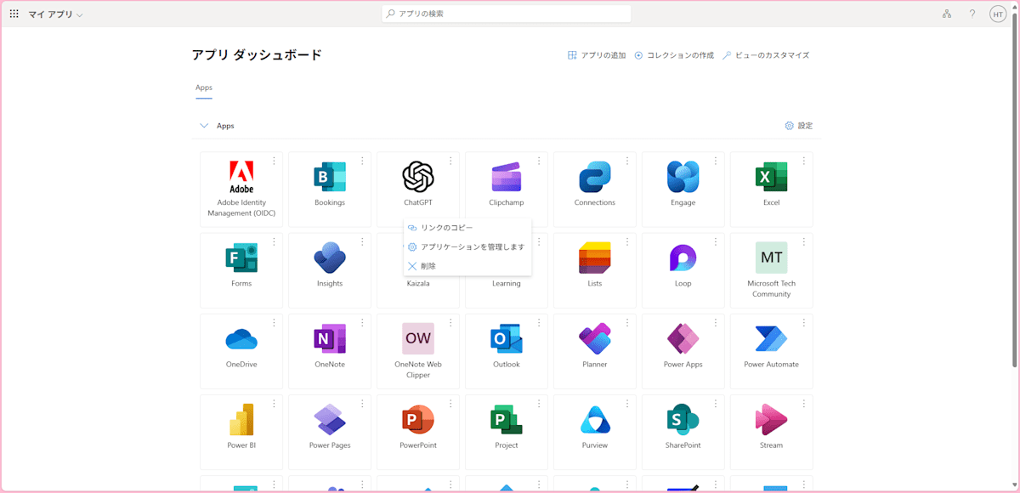Open the Planner app icon

pos(595,338)
